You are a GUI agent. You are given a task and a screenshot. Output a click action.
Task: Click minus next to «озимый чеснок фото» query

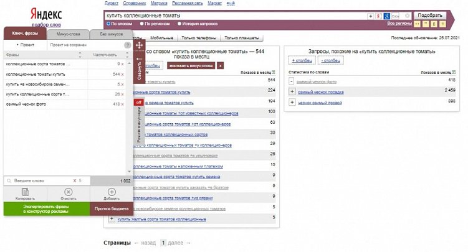click(x=291, y=81)
